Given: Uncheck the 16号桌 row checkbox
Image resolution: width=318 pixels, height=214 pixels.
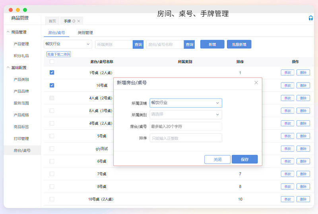Looking at the screenshot, I should point(52,85).
